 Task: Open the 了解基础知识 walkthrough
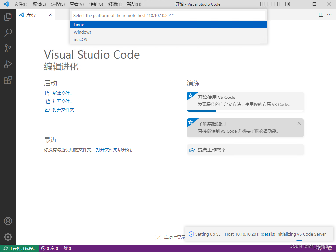pyautogui.click(x=245, y=128)
